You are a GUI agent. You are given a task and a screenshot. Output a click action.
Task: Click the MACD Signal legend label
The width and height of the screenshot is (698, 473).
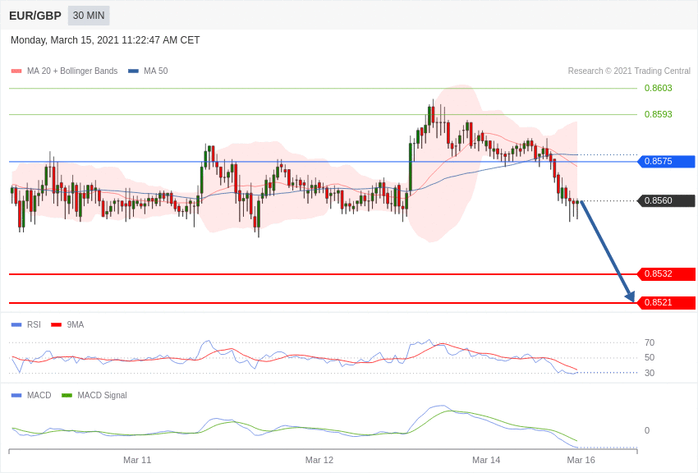pyautogui.click(x=102, y=396)
